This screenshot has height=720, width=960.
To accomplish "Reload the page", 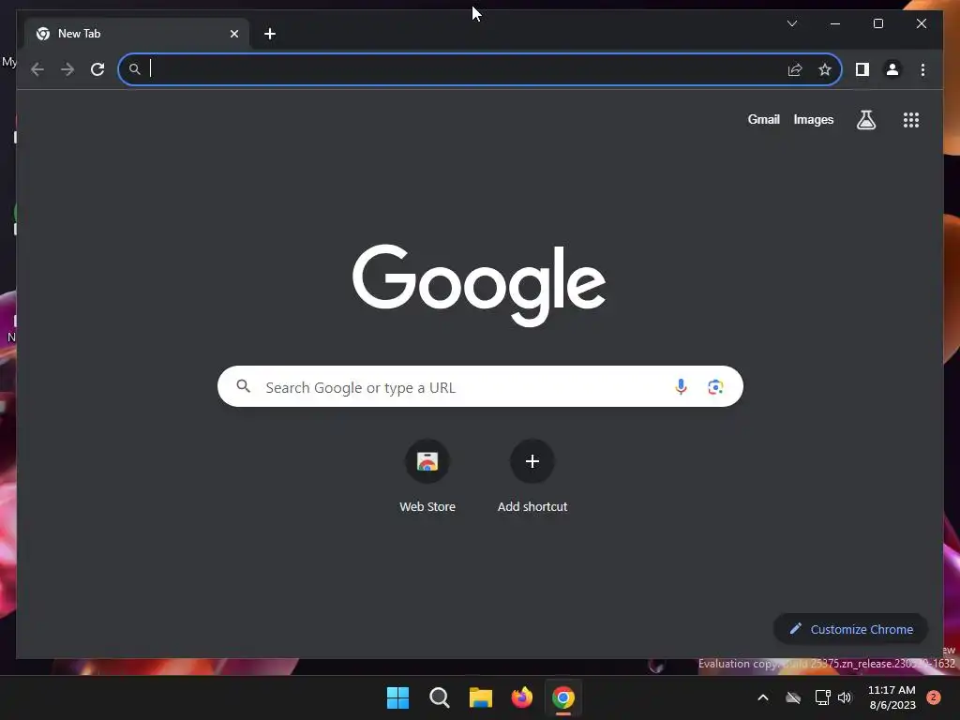I will pos(97,69).
